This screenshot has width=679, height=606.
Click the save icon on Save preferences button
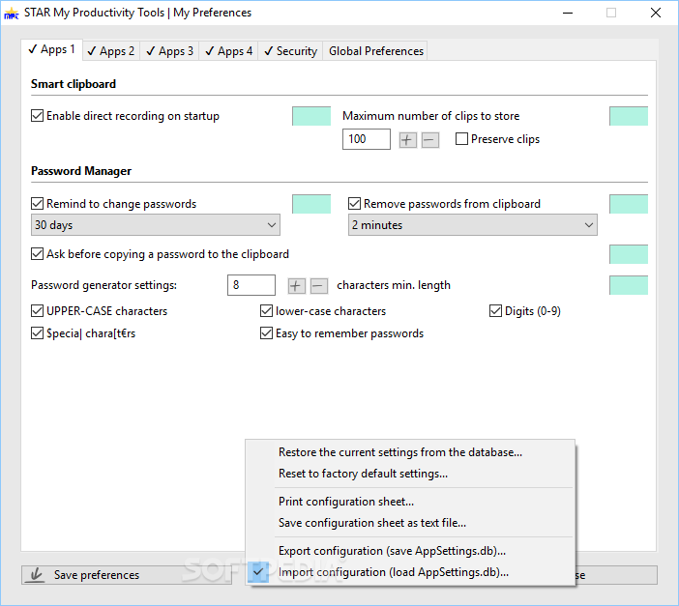click(36, 575)
